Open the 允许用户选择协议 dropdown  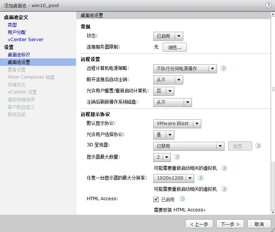pyautogui.click(x=164, y=135)
